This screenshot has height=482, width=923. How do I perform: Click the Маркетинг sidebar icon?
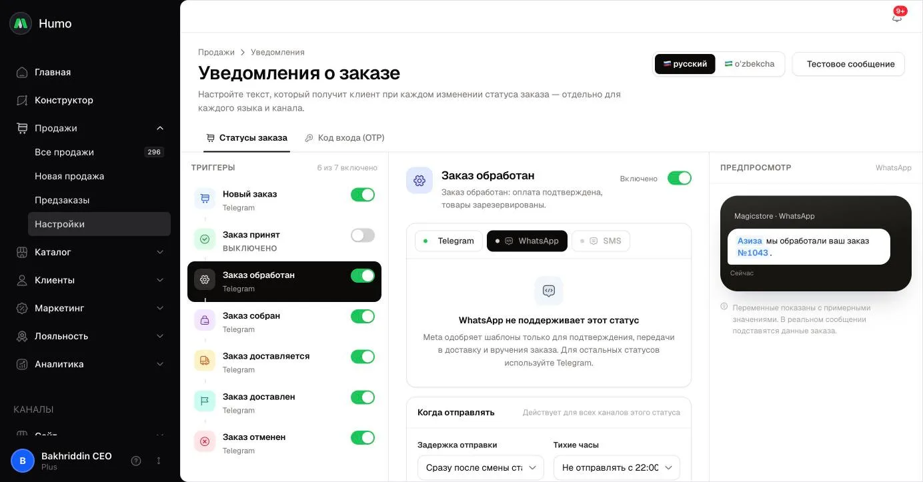pyautogui.click(x=22, y=308)
